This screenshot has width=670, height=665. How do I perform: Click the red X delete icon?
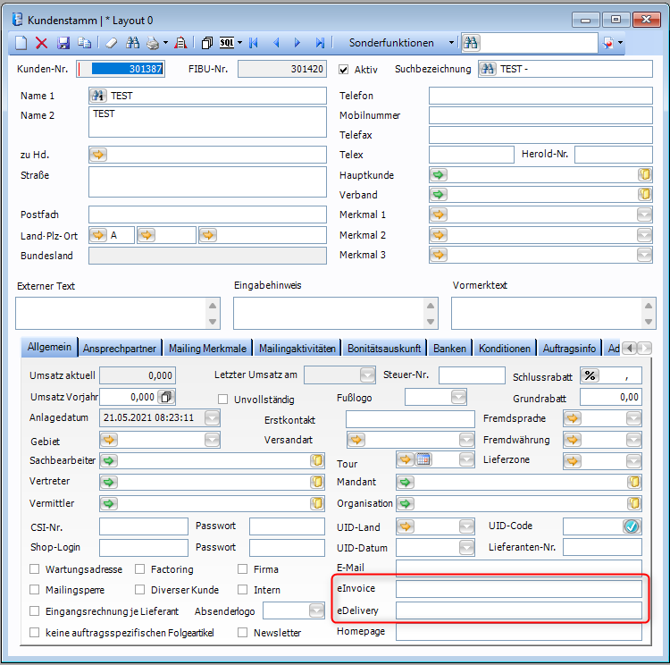pos(42,42)
